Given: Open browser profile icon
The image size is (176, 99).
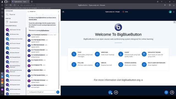Looking at the screenshot, I should [x=2, y=2].
